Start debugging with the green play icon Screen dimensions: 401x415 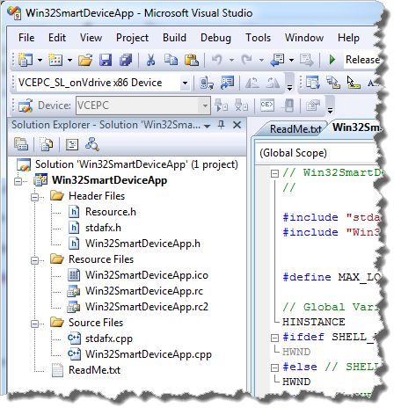point(332,60)
